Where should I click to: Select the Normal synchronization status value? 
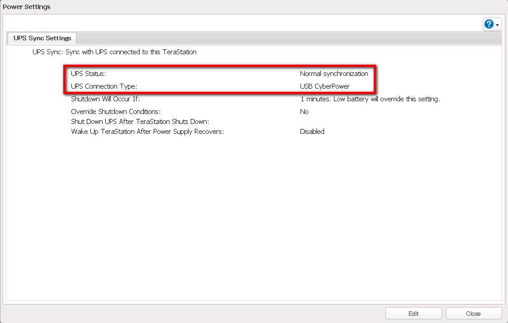click(334, 74)
